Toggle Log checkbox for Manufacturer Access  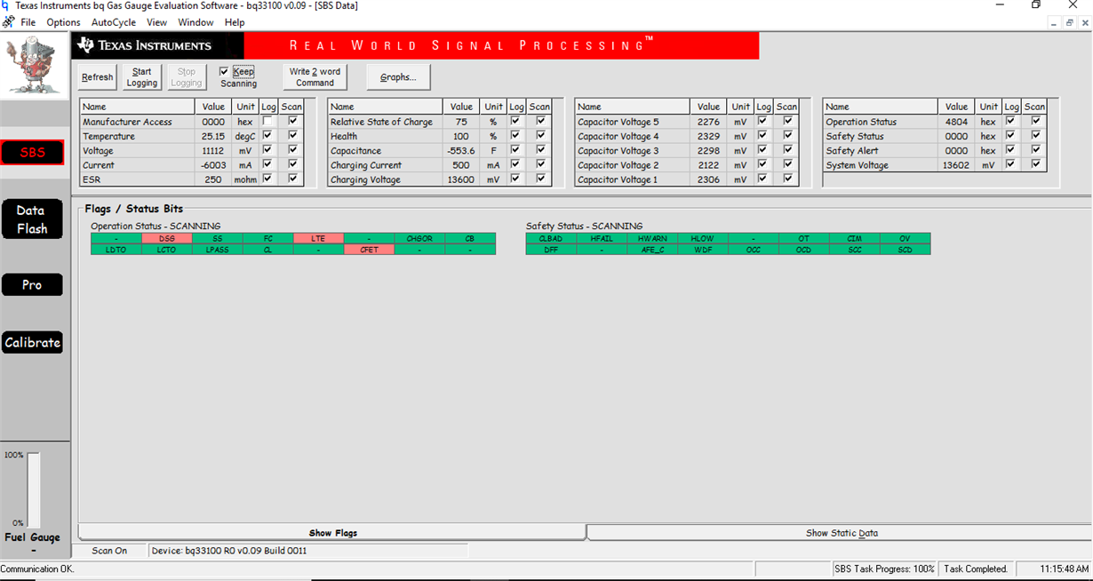coord(267,121)
